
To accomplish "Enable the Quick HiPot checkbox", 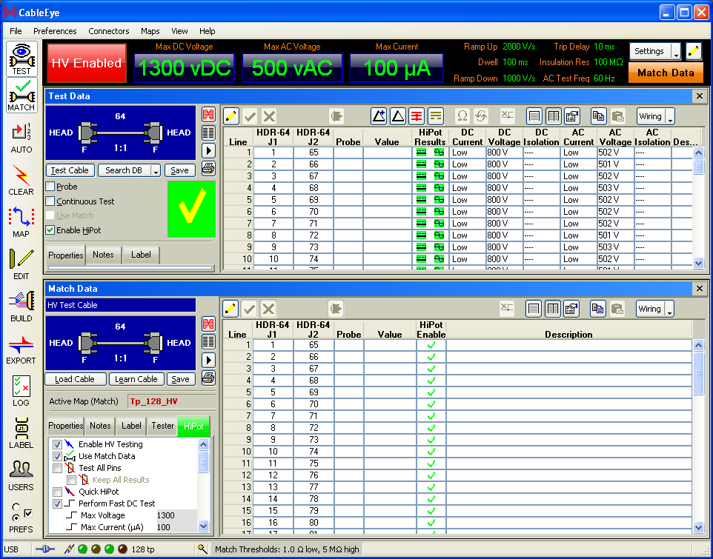I will [57, 492].
